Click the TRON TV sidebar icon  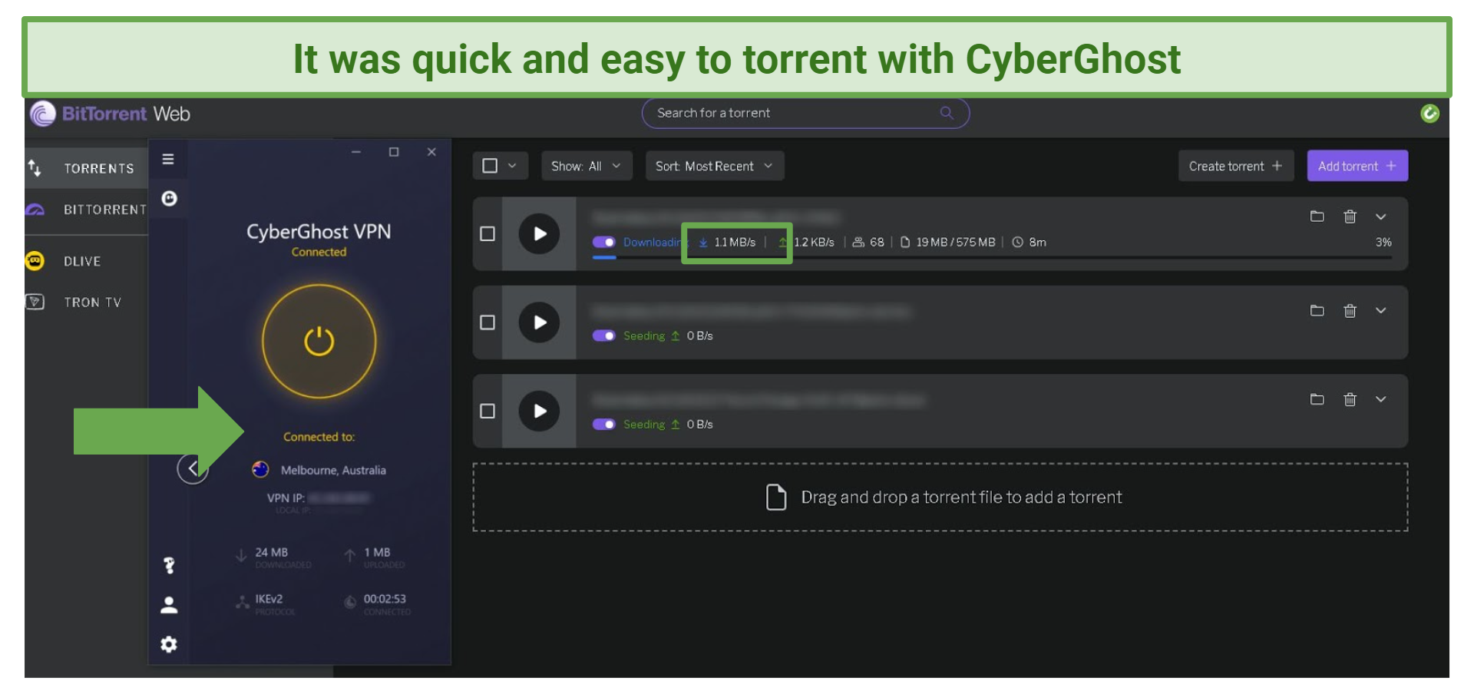coord(35,302)
